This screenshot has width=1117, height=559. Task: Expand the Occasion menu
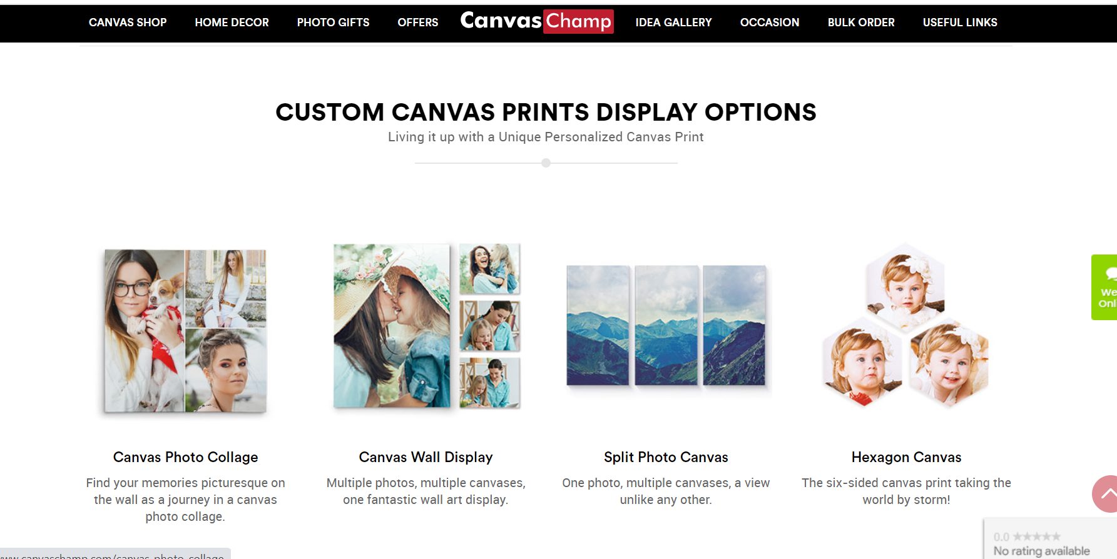(770, 23)
